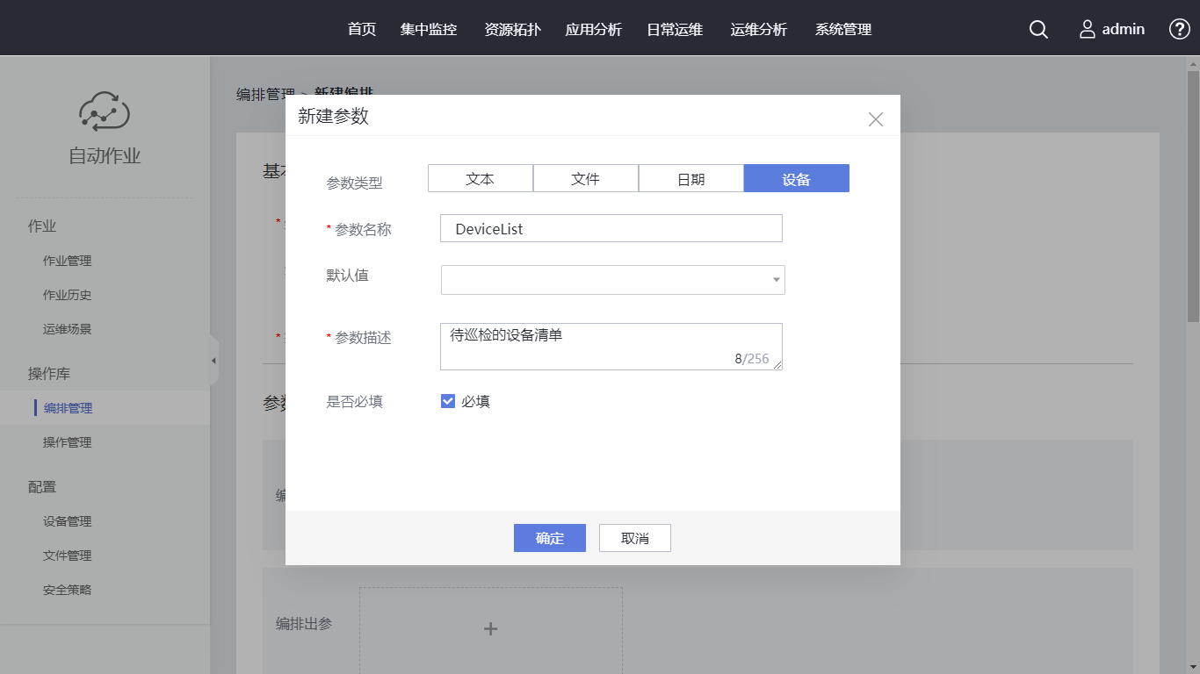The height and width of the screenshot is (674, 1200).
Task: Click the 自动作业 cloud logo icon
Action: click(x=105, y=111)
